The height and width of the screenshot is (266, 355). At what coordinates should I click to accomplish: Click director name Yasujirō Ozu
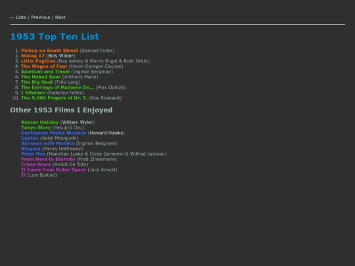pos(68,127)
